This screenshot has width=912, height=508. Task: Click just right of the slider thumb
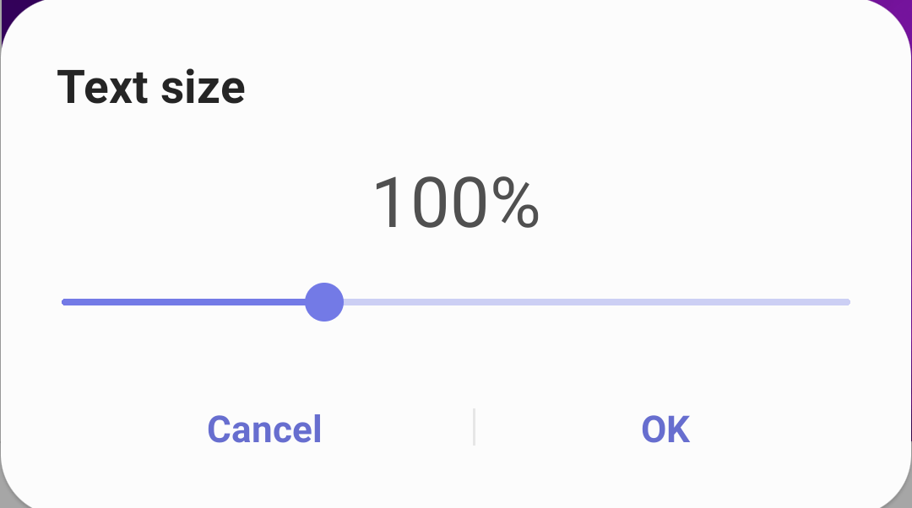tap(363, 302)
